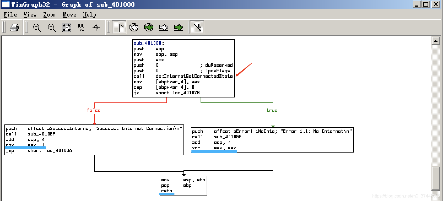The image size is (443, 201).
Task: Click 'mov esp, ebp' in bottom node
Action: pyautogui.click(x=183, y=180)
